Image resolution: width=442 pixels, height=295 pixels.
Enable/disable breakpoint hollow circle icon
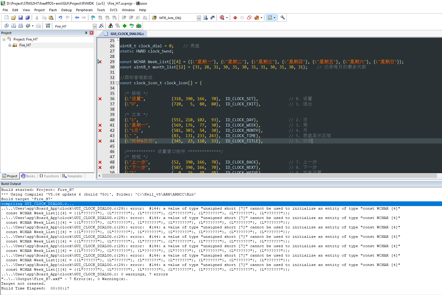click(242, 18)
